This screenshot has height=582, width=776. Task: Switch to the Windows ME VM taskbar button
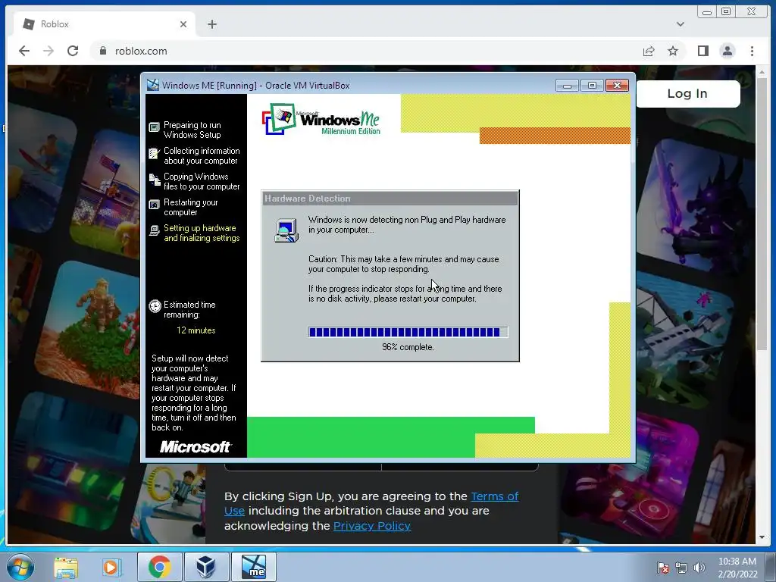[253, 567]
